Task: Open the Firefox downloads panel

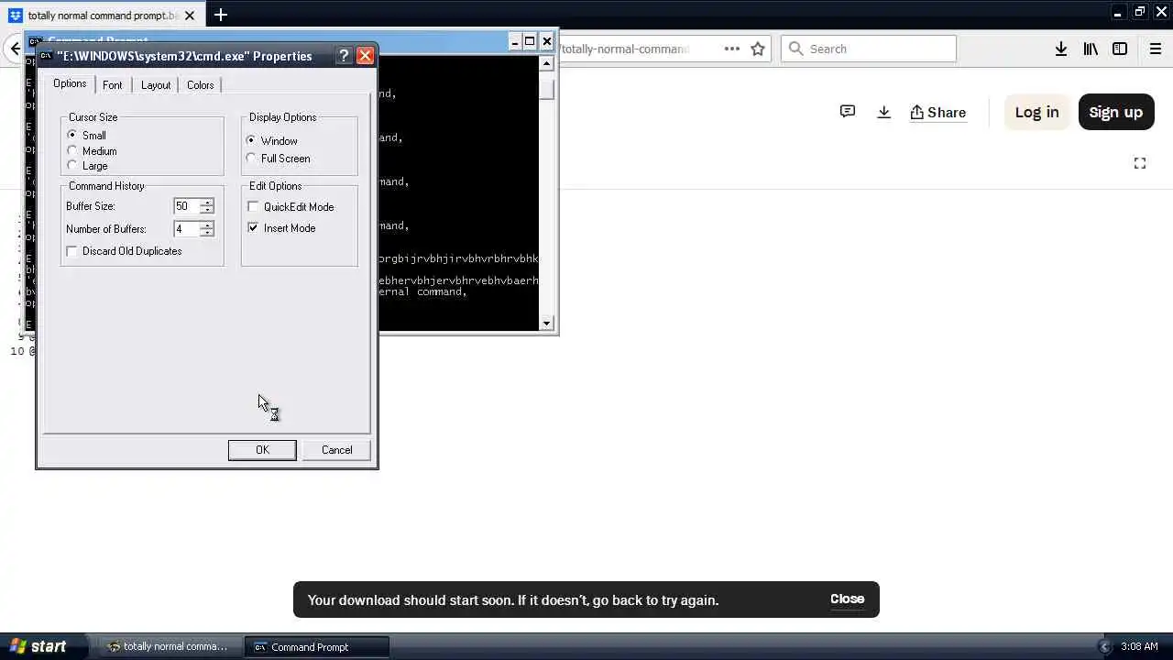Action: point(1060,49)
